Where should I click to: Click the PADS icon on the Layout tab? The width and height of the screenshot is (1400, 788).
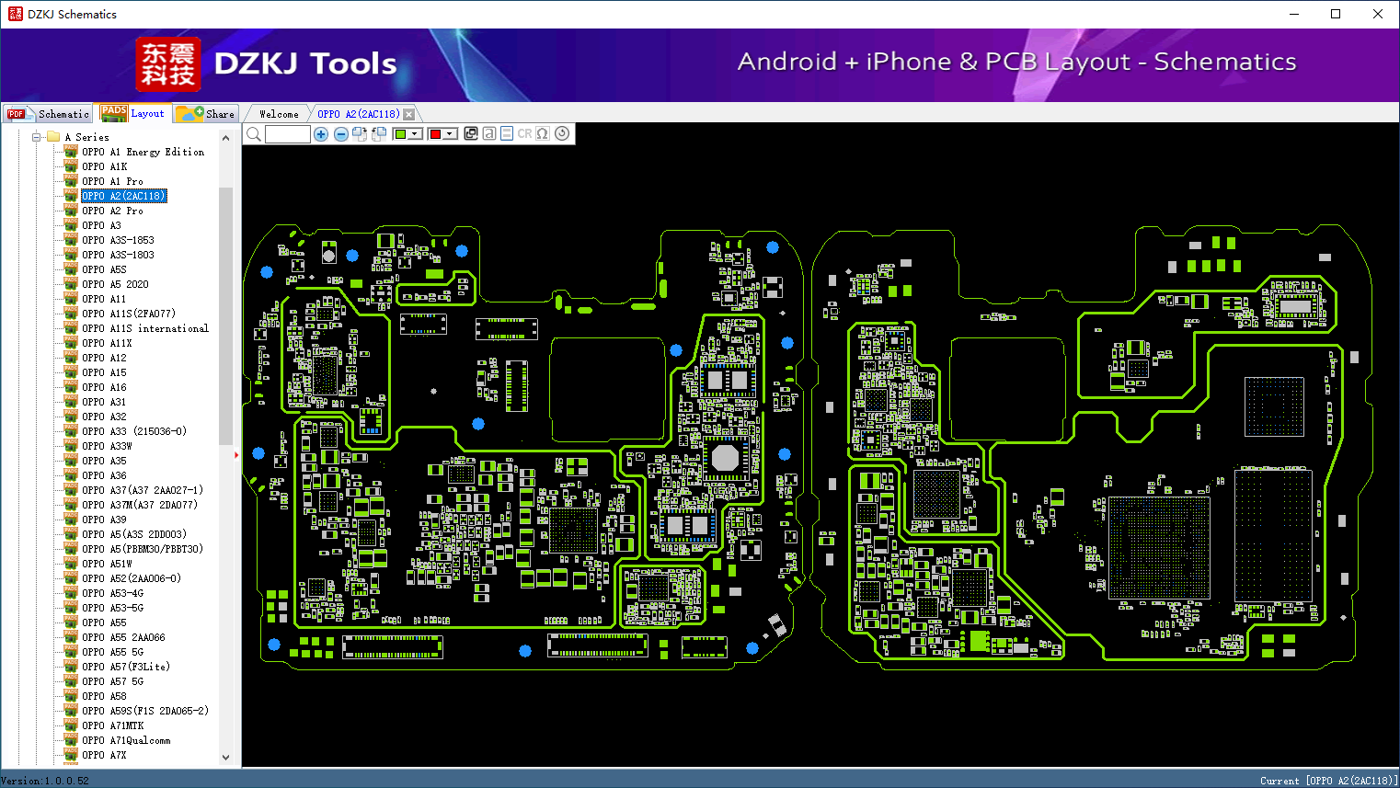[114, 113]
